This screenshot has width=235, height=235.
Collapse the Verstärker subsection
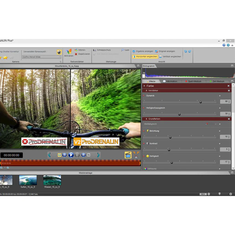(147, 90)
